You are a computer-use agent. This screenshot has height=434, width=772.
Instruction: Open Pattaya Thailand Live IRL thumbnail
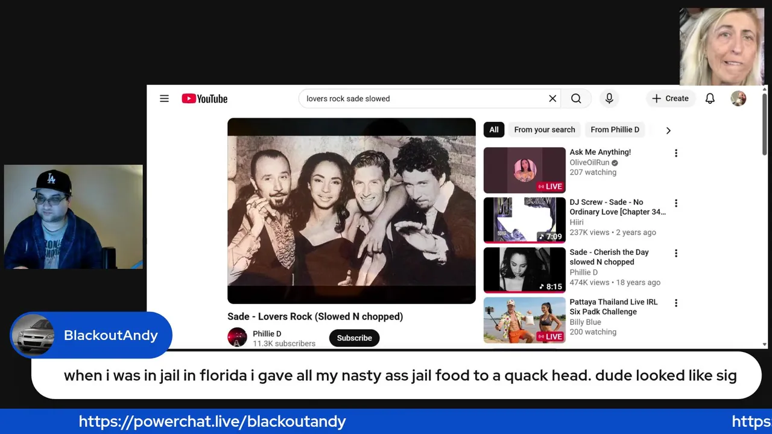point(524,320)
